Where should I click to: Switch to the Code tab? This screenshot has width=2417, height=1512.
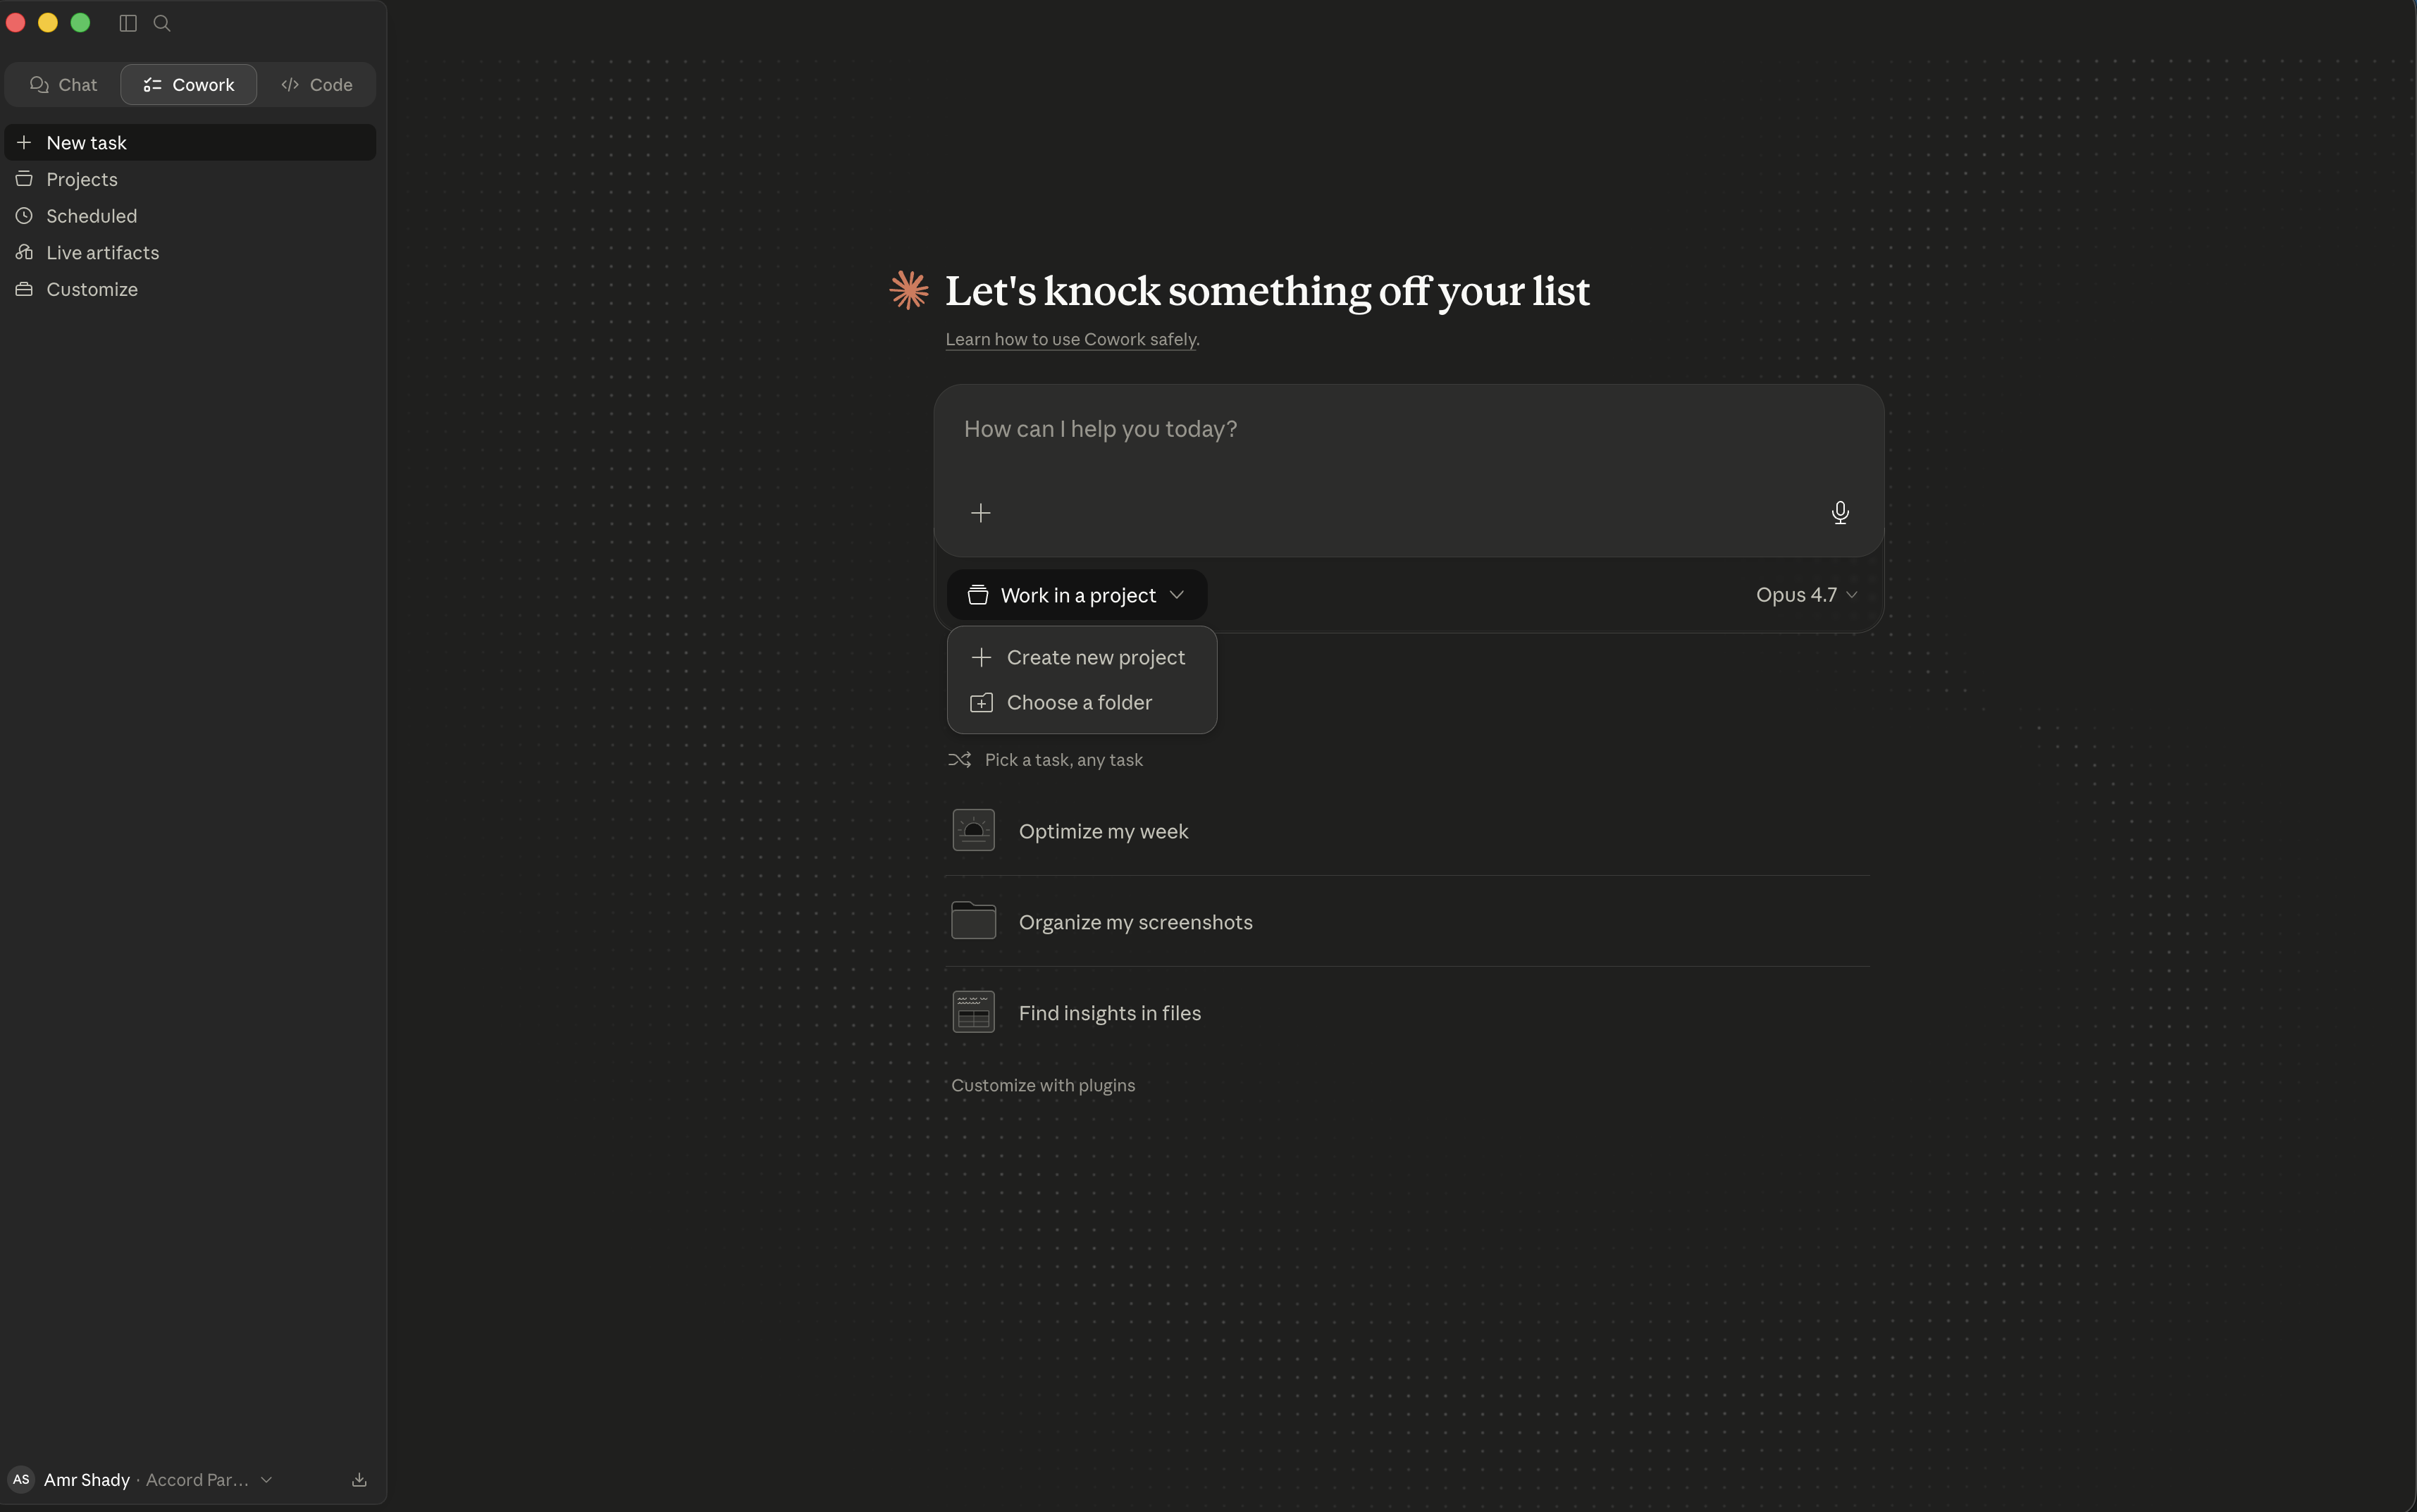[317, 85]
